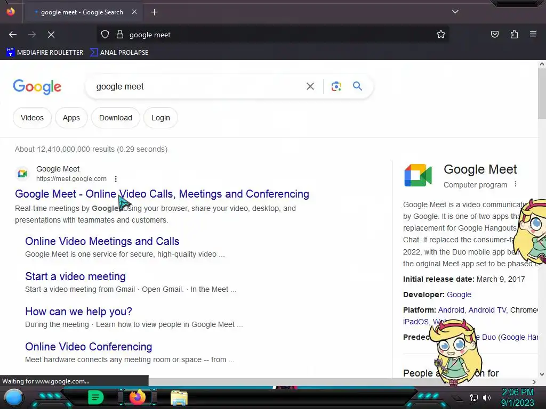Open the How can we help you? link
546x409 pixels.
[x=79, y=311]
